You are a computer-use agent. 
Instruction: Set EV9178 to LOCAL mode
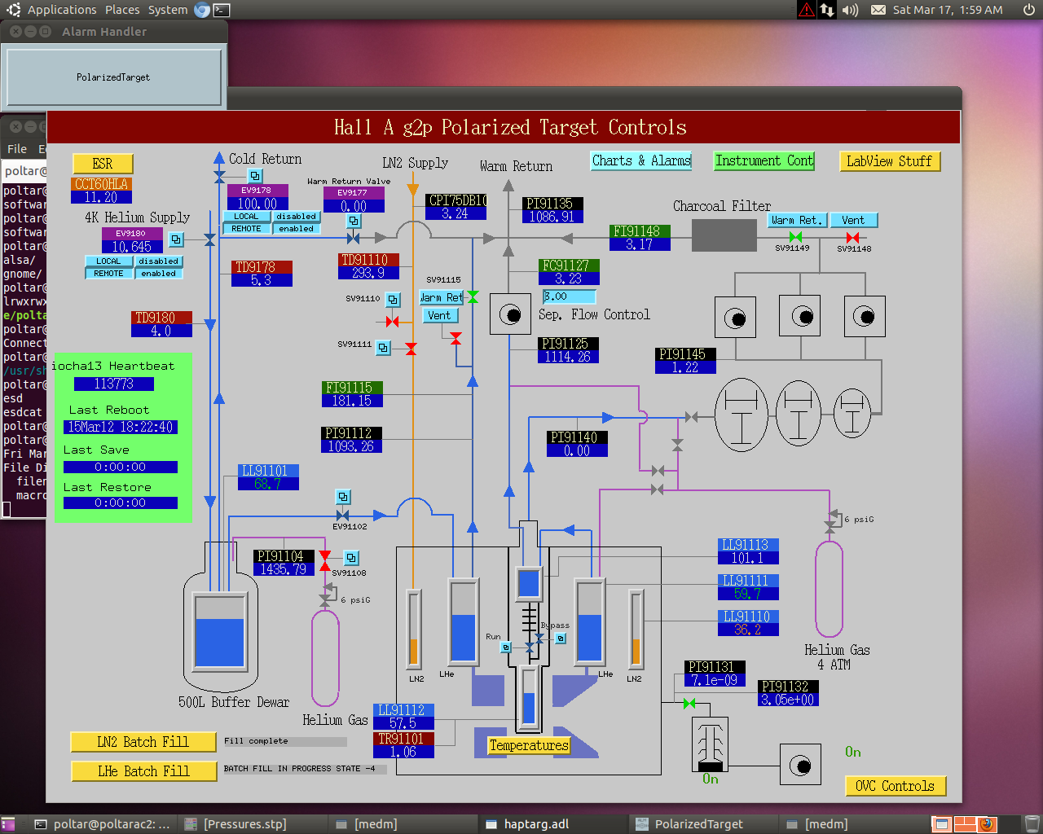click(x=246, y=217)
